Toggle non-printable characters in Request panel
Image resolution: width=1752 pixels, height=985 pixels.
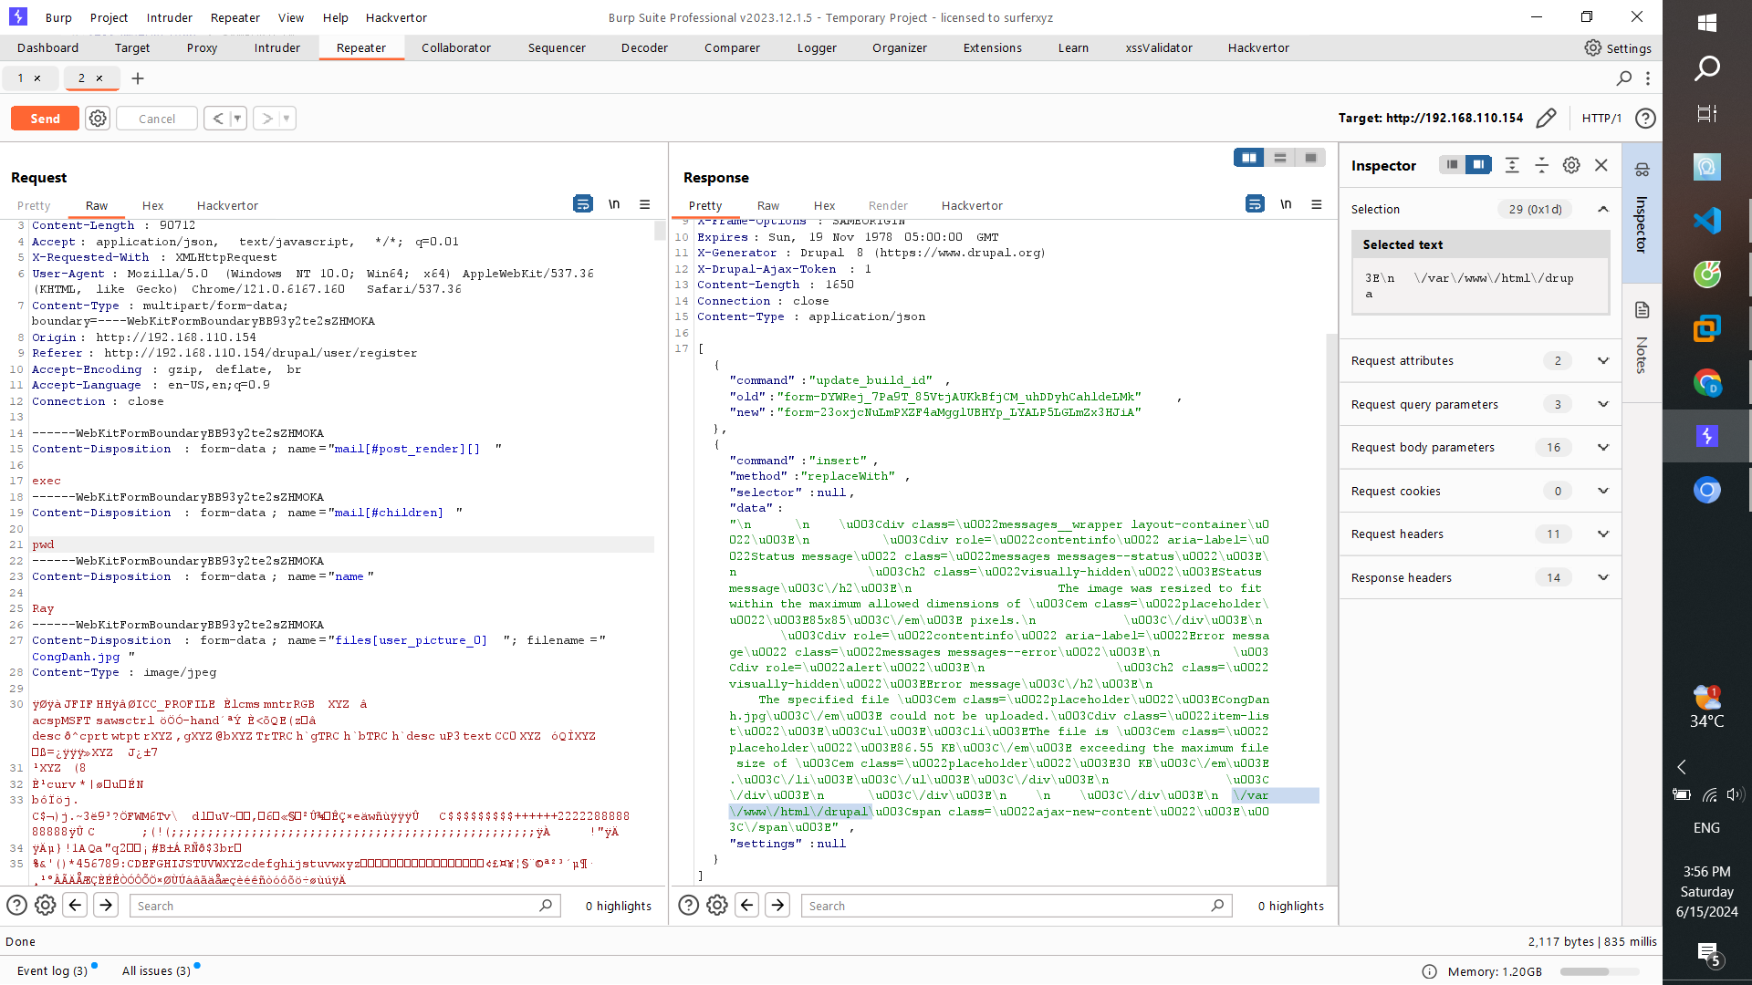click(x=614, y=204)
